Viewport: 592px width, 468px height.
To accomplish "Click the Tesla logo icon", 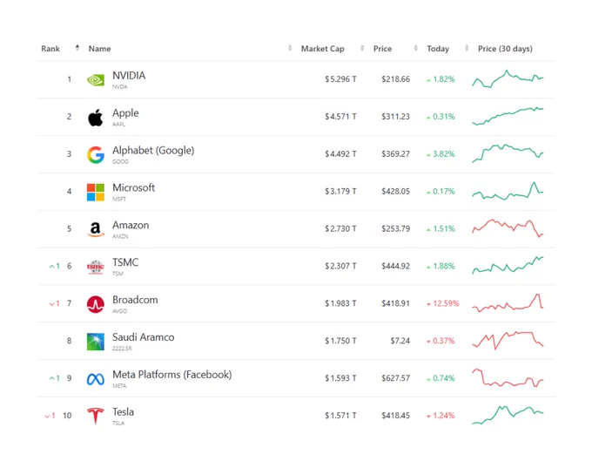I will point(96,416).
